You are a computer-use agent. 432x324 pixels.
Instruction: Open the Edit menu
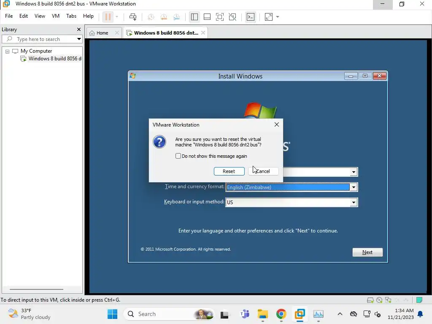[x=24, y=16]
